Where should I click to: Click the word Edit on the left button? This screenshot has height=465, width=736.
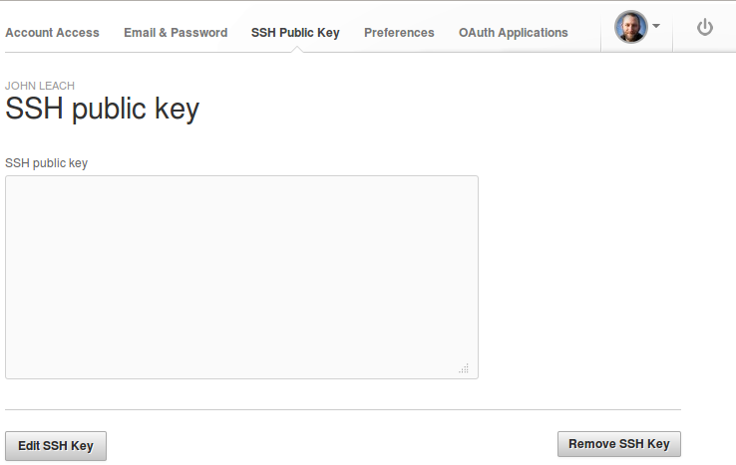(27, 446)
